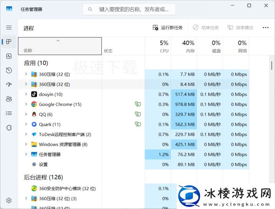Click the search magnifier icon
Viewport: 275px width, 209px height.
(x=90, y=9)
